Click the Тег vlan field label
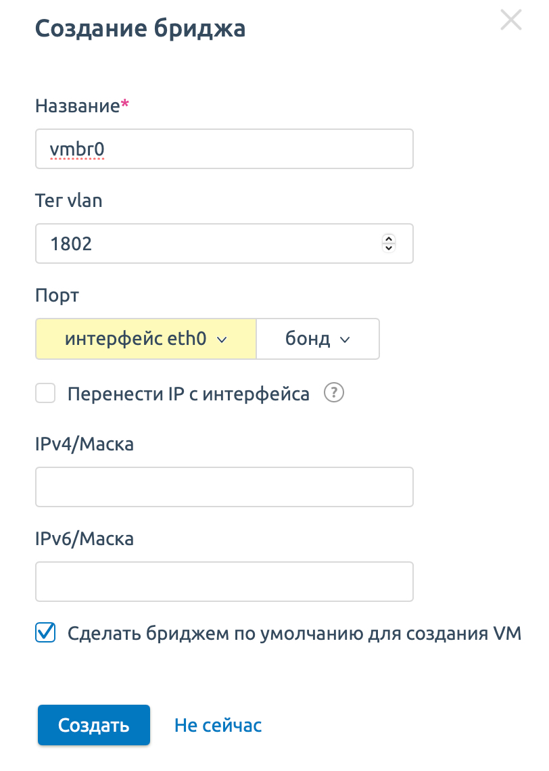 click(x=69, y=201)
